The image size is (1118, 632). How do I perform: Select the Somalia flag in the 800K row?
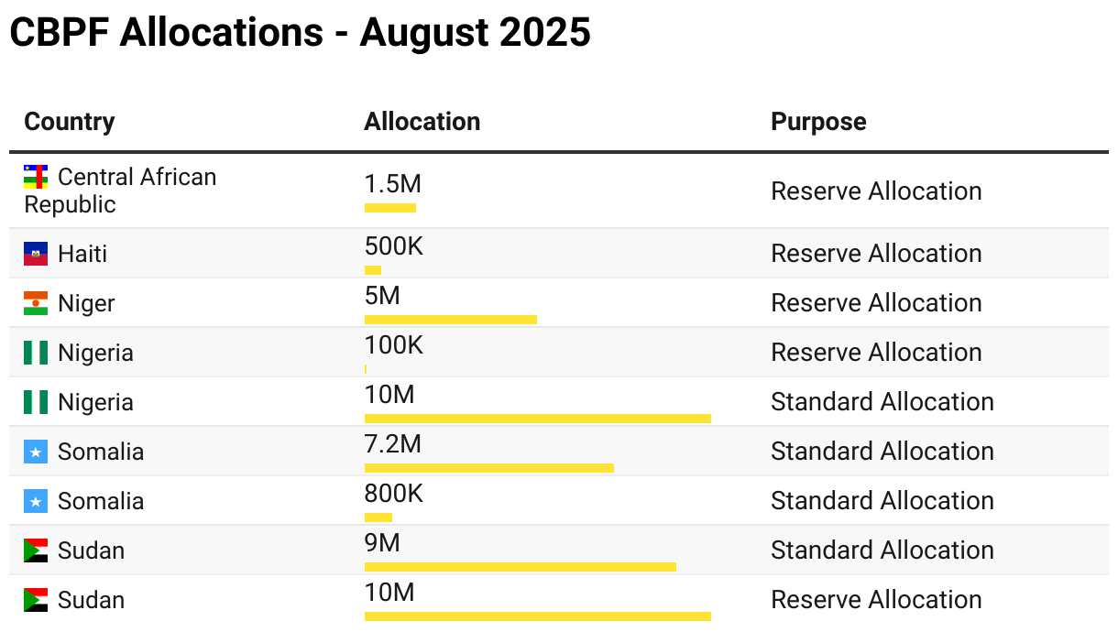click(x=36, y=501)
